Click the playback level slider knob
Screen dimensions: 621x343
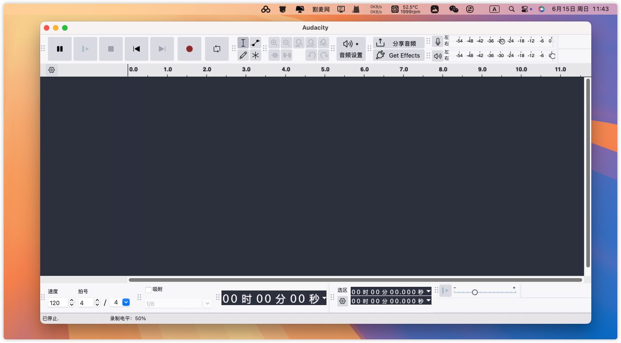(x=553, y=56)
